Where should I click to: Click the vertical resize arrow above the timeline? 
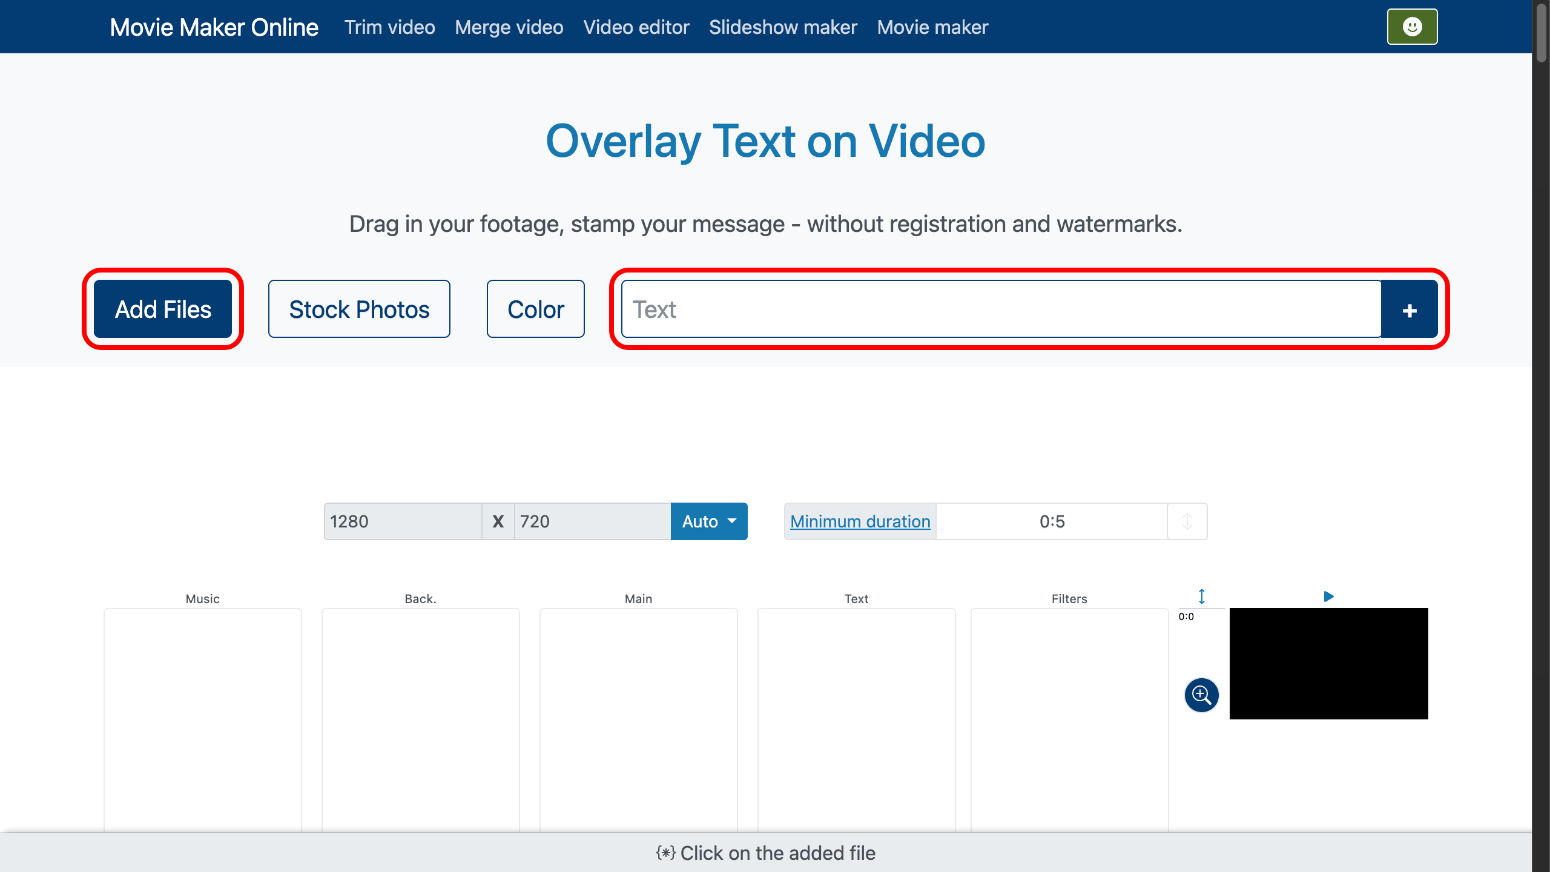click(1202, 596)
